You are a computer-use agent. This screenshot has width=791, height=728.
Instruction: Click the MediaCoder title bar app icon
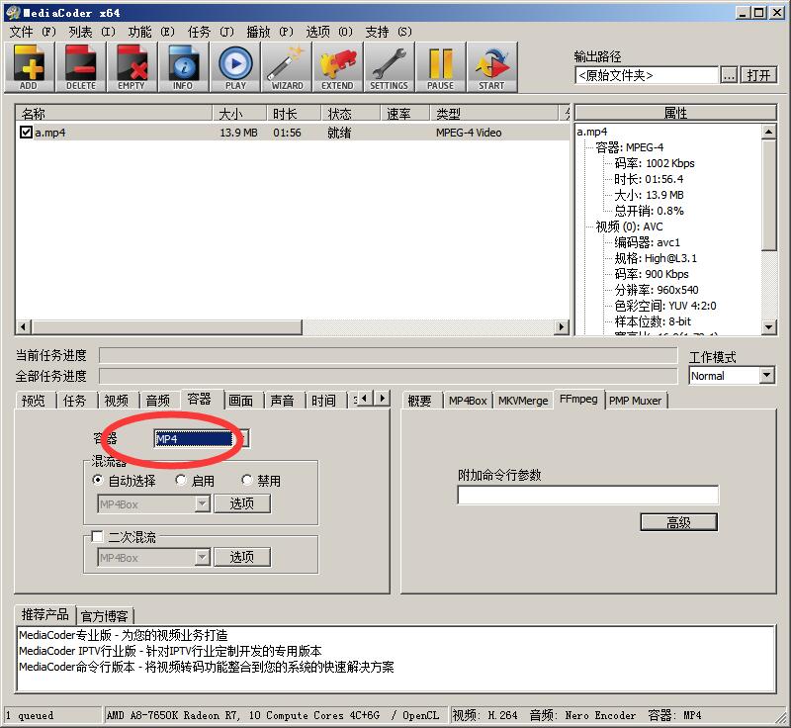13,13
